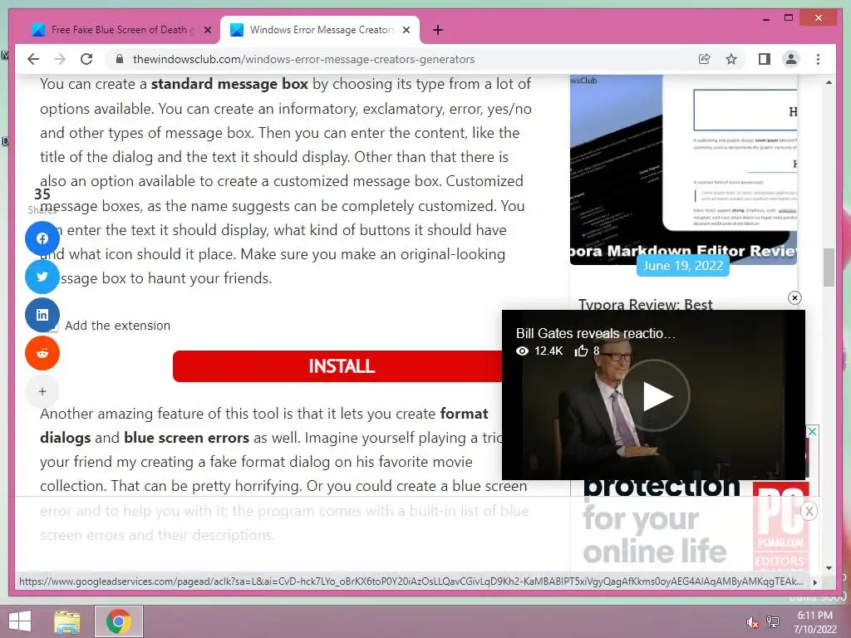This screenshot has height=638, width=851.
Task: Click the forward navigation arrow
Action: (x=60, y=59)
